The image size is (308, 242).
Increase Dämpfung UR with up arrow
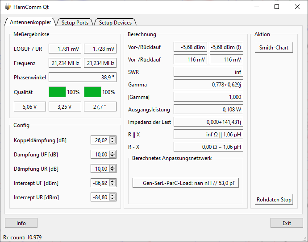(112, 167)
